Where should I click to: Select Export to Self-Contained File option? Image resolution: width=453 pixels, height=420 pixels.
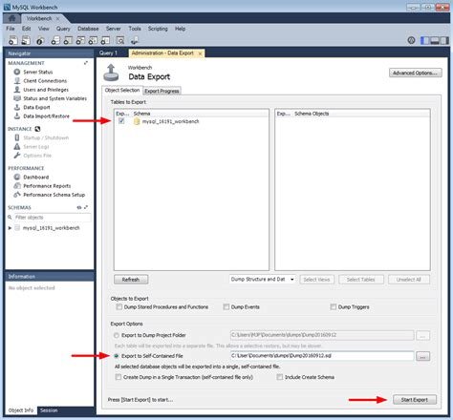[x=117, y=356]
